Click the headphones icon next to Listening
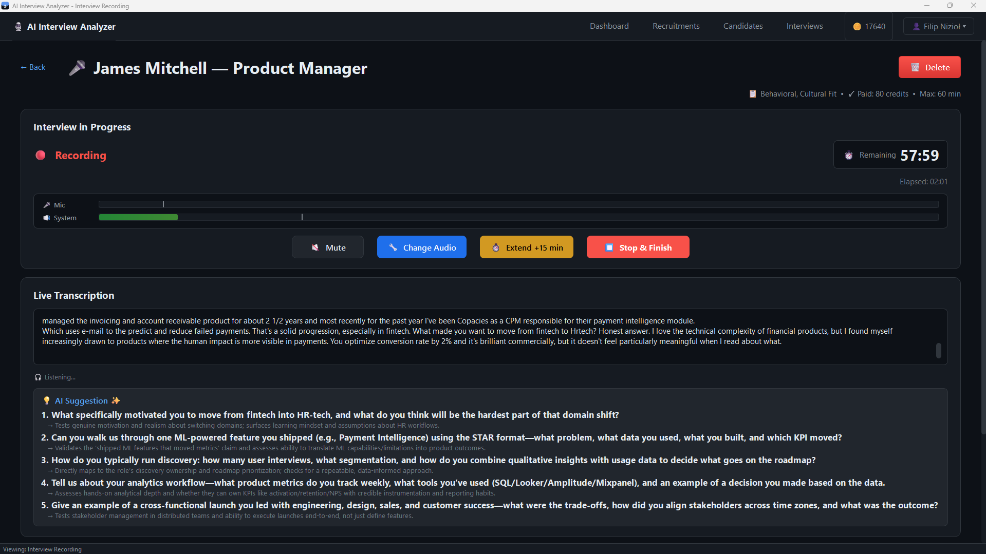Viewport: 986px width, 554px height. pos(38,377)
